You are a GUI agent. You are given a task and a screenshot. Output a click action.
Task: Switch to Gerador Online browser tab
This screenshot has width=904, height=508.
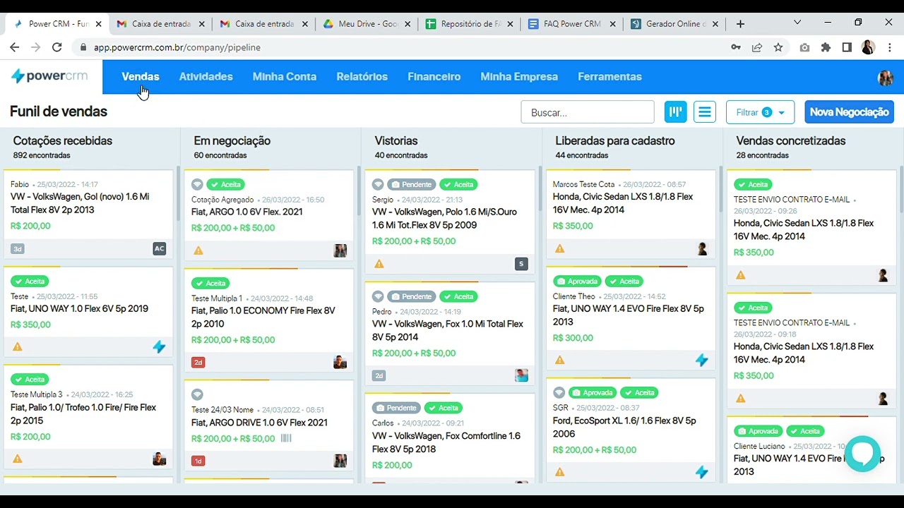pyautogui.click(x=674, y=23)
